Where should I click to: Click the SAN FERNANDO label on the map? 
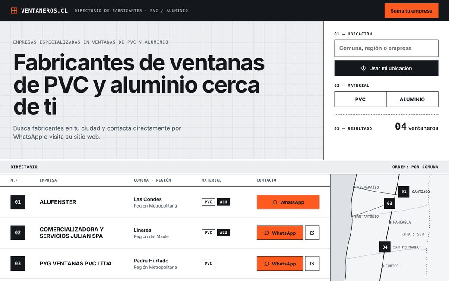click(406, 247)
